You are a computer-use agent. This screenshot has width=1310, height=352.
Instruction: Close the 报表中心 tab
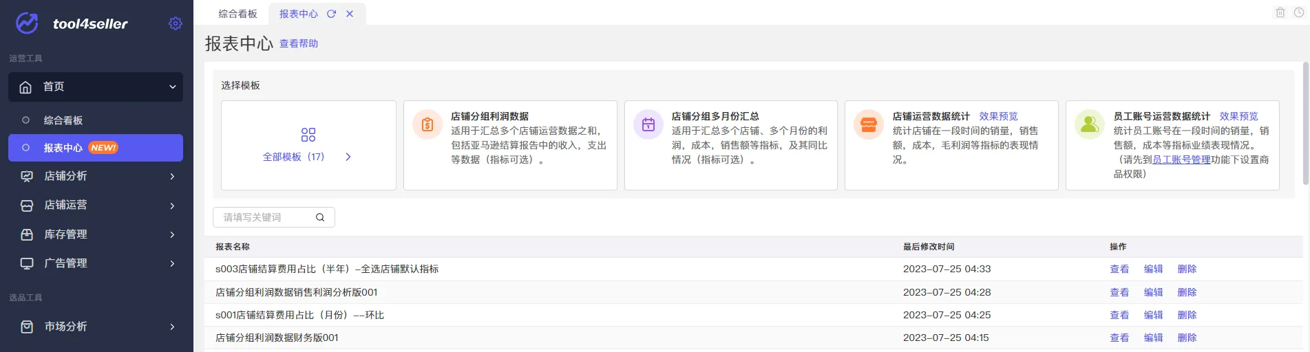[350, 14]
